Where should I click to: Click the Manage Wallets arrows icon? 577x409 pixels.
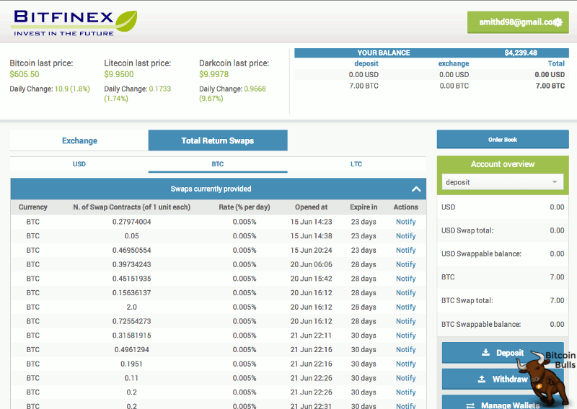(470, 405)
